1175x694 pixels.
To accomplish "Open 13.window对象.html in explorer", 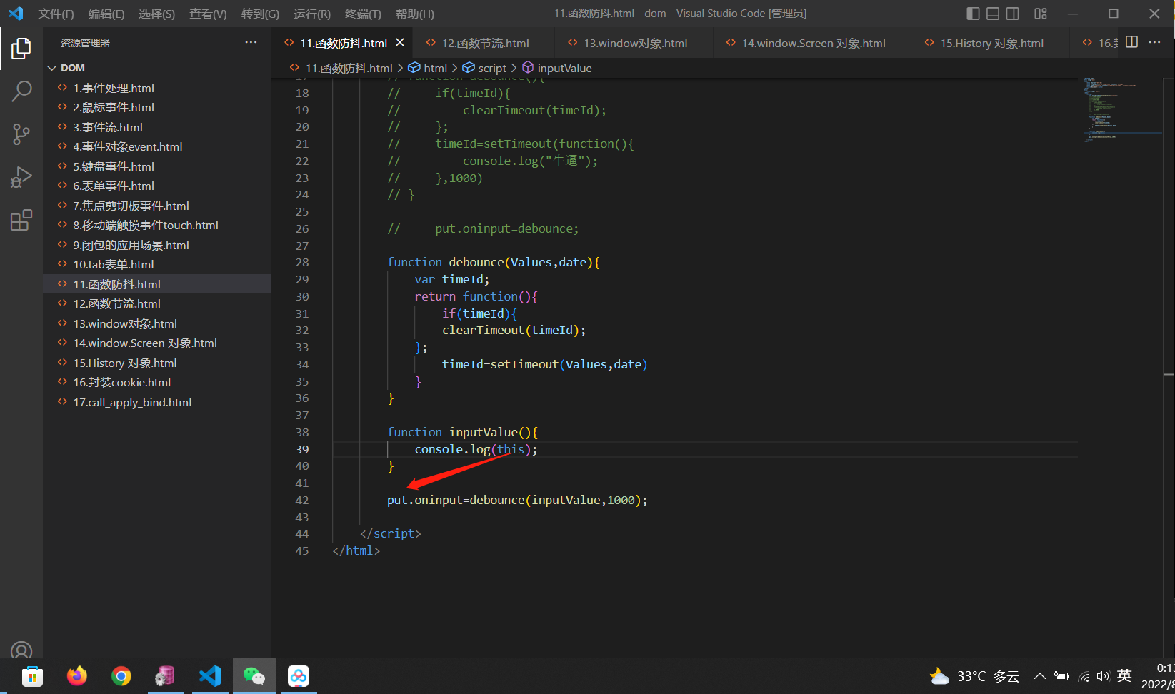I will click(157, 323).
